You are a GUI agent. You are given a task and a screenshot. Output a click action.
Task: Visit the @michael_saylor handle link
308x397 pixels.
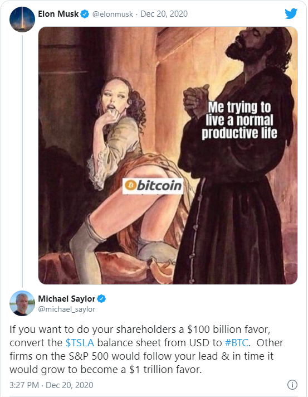pyautogui.click(x=66, y=309)
